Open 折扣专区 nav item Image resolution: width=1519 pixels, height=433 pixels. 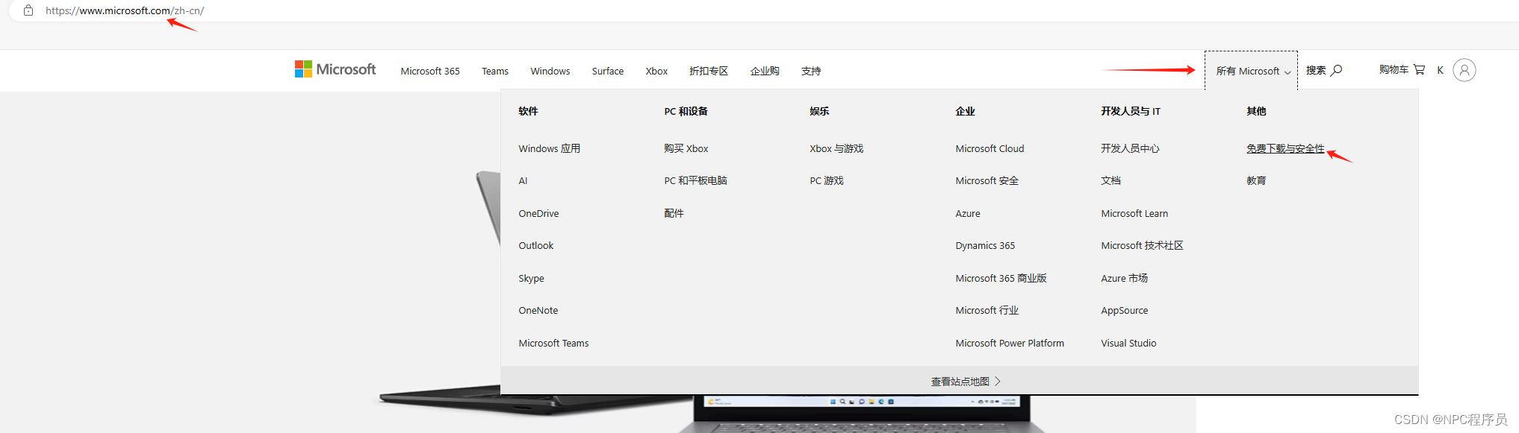709,71
